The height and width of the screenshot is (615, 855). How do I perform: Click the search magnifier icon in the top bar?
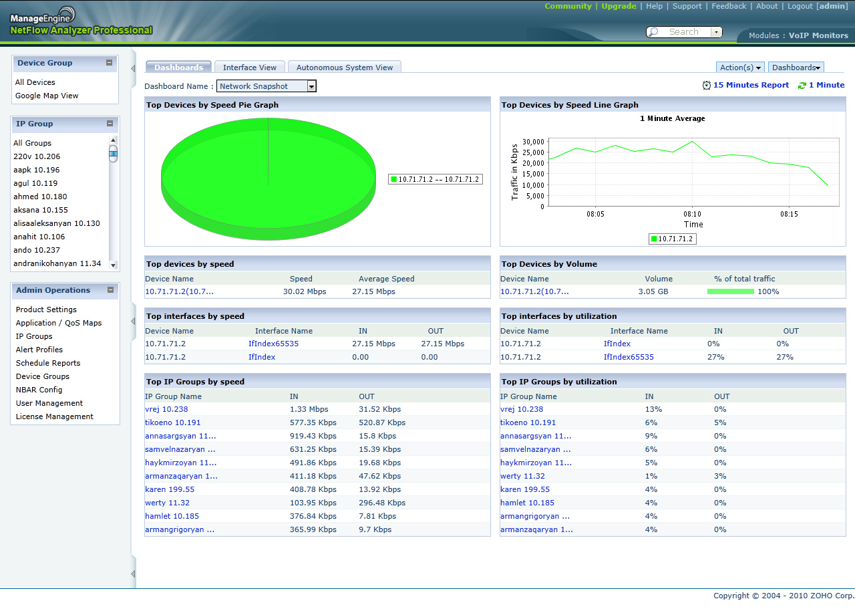[651, 31]
